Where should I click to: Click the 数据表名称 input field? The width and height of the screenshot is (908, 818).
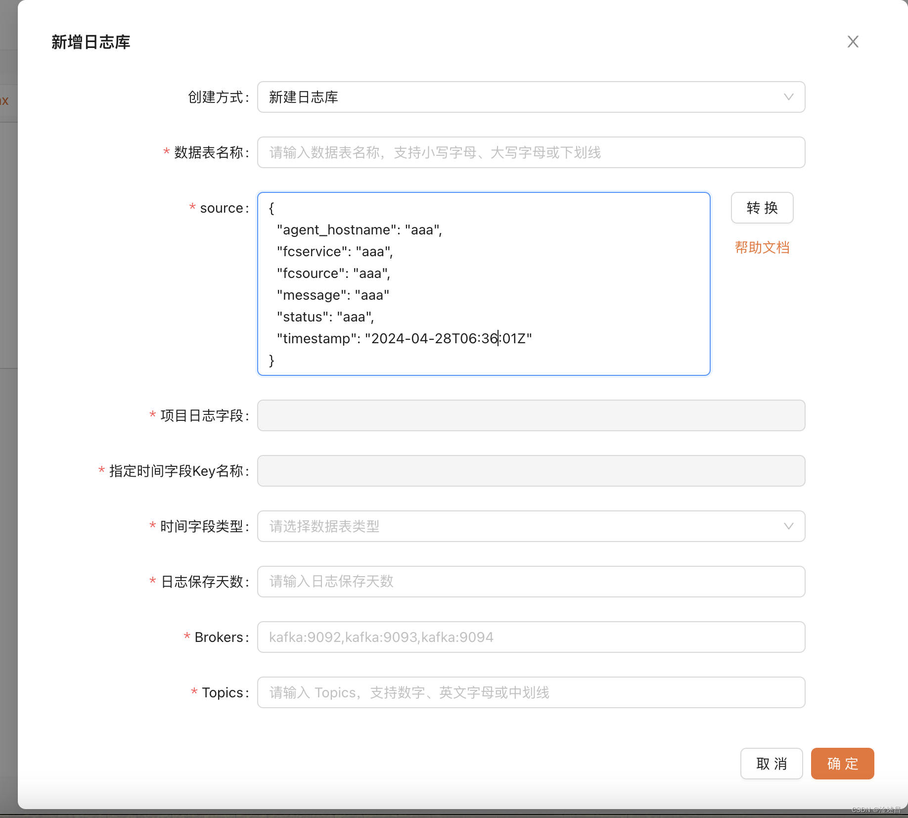531,152
